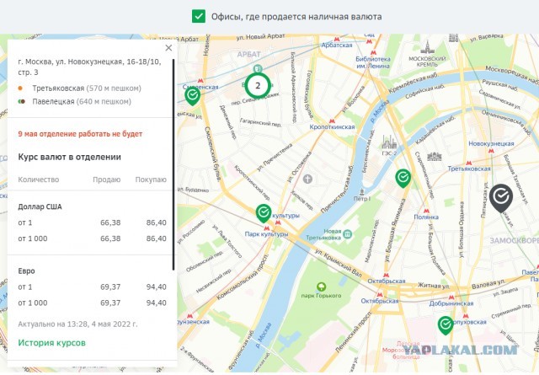539x375 pixels.
Task: Click the Арбатская metro icon
Action: tap(337, 40)
